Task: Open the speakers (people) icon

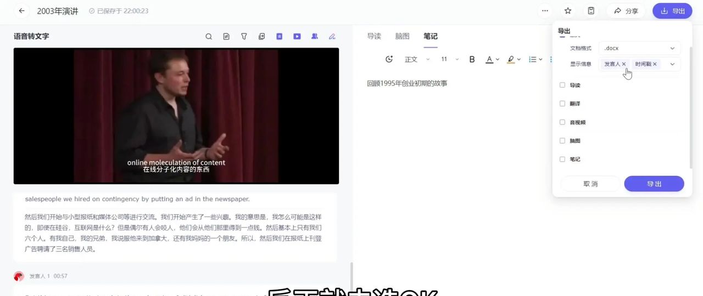Action: point(314,37)
